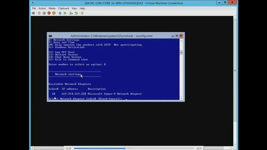
Task: Click 'Microsoft Hyper-V Network Adapter' description
Action: tap(115, 94)
